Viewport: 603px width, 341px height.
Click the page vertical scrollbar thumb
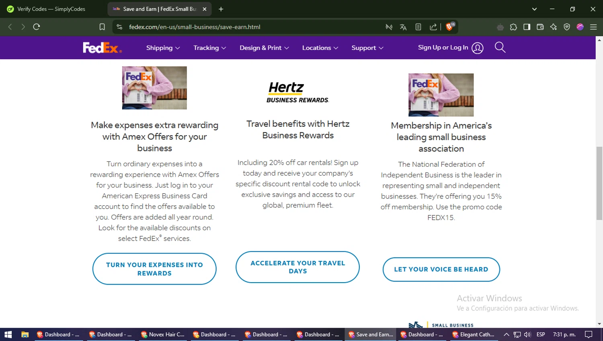(x=599, y=183)
